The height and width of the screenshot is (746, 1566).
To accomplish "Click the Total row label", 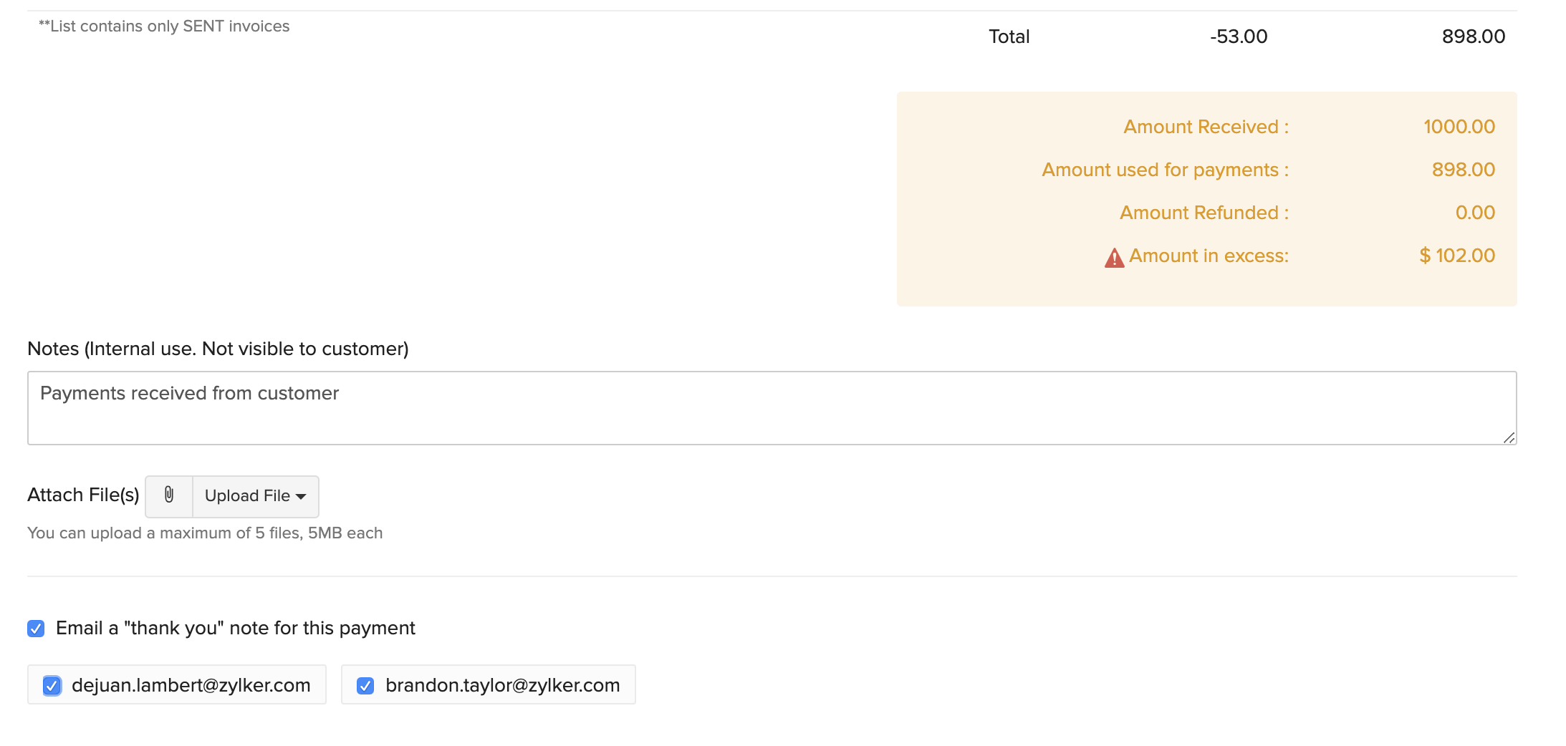I will (x=1009, y=37).
